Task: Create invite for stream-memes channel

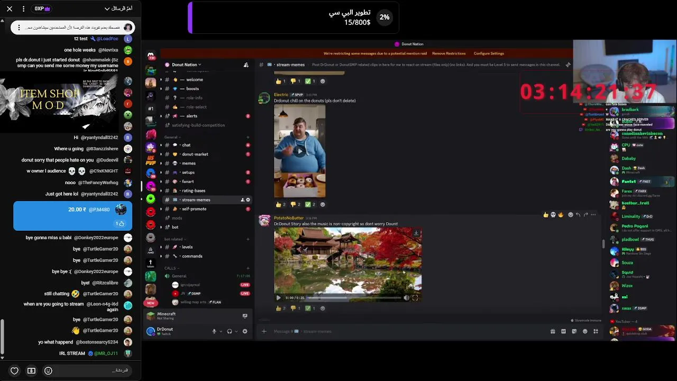Action: point(242,200)
